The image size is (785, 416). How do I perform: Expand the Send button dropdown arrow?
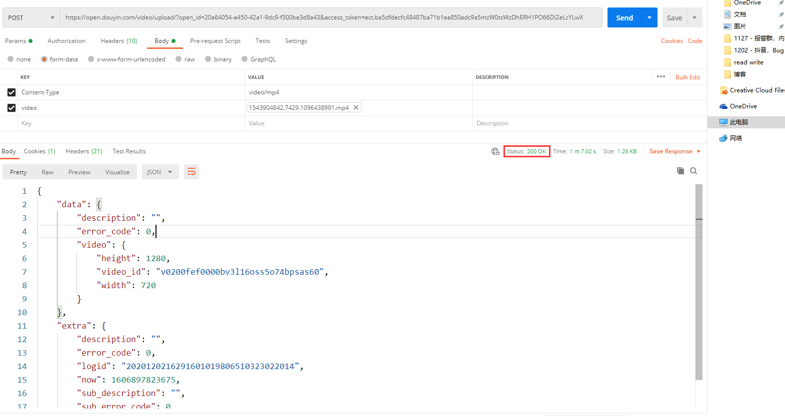649,17
